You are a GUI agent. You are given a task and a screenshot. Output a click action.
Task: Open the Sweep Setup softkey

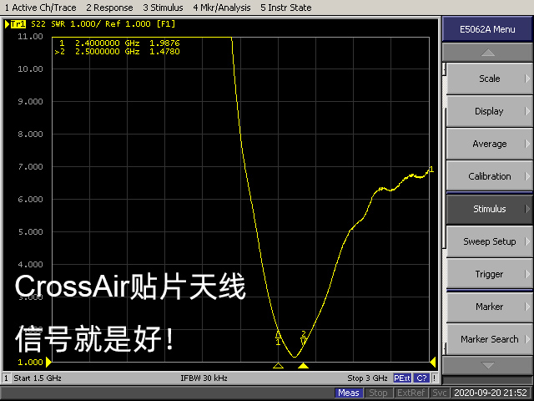[x=489, y=241]
